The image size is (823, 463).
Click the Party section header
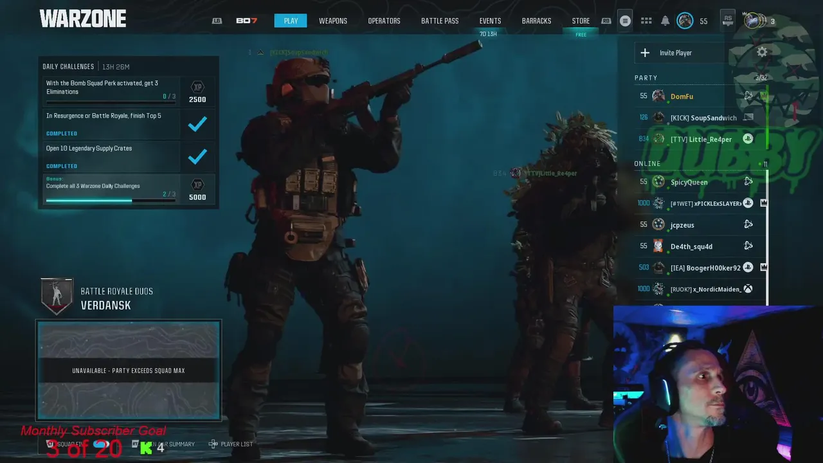[646, 78]
